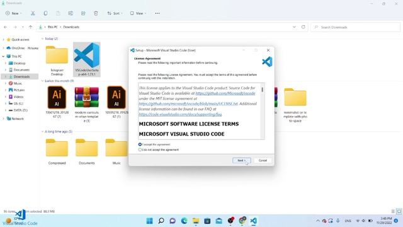
Task: Open the recent locations chevron
Action: click(23, 27)
